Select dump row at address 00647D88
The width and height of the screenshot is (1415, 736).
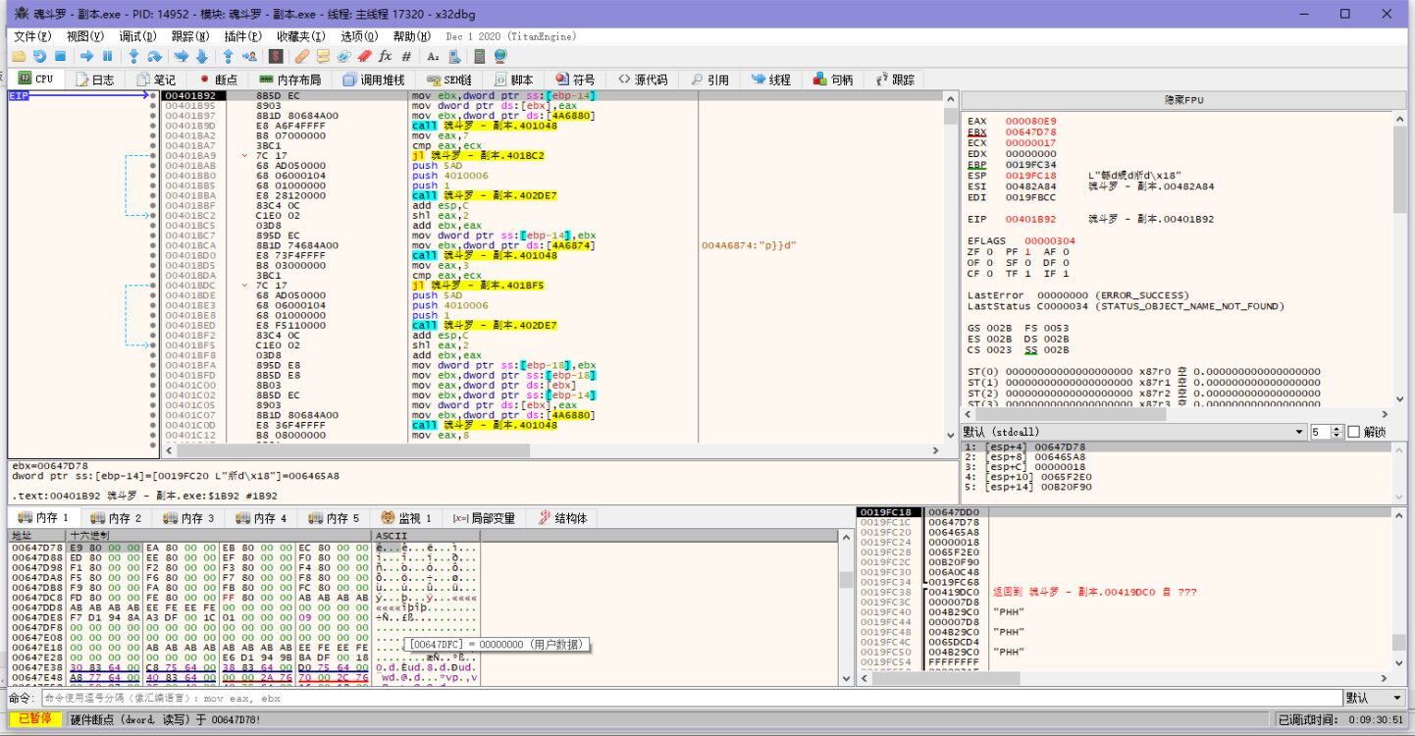245,556
